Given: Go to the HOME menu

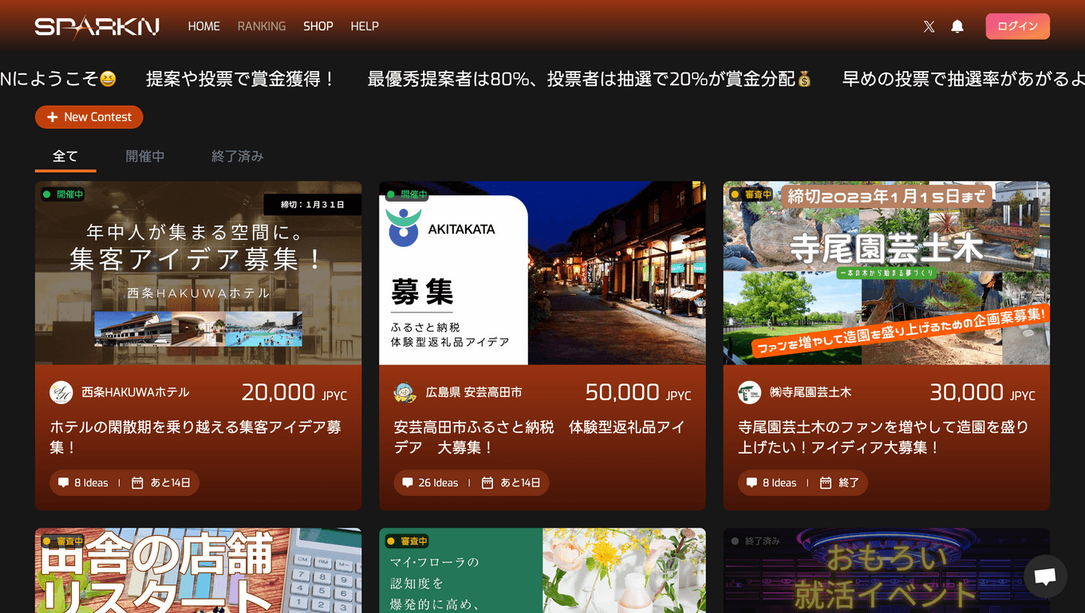Looking at the screenshot, I should (203, 26).
